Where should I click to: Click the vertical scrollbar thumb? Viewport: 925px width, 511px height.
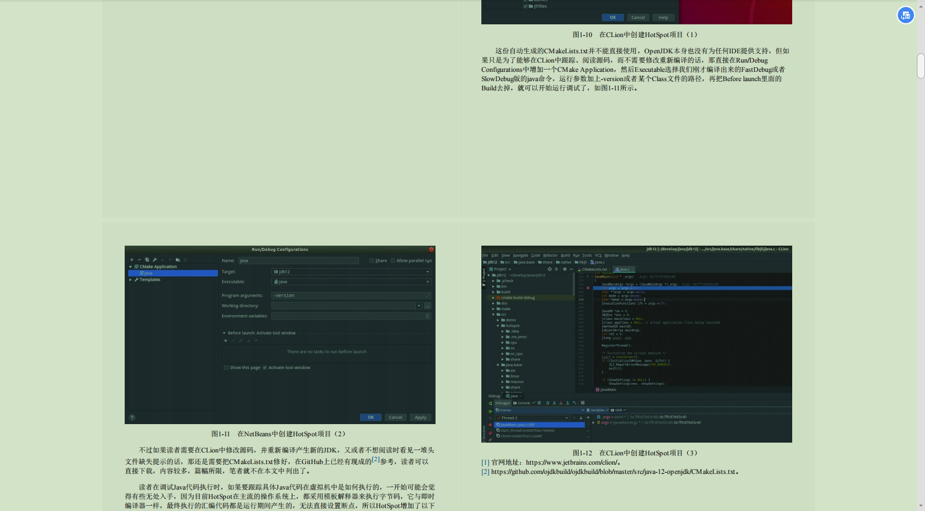tap(920, 65)
